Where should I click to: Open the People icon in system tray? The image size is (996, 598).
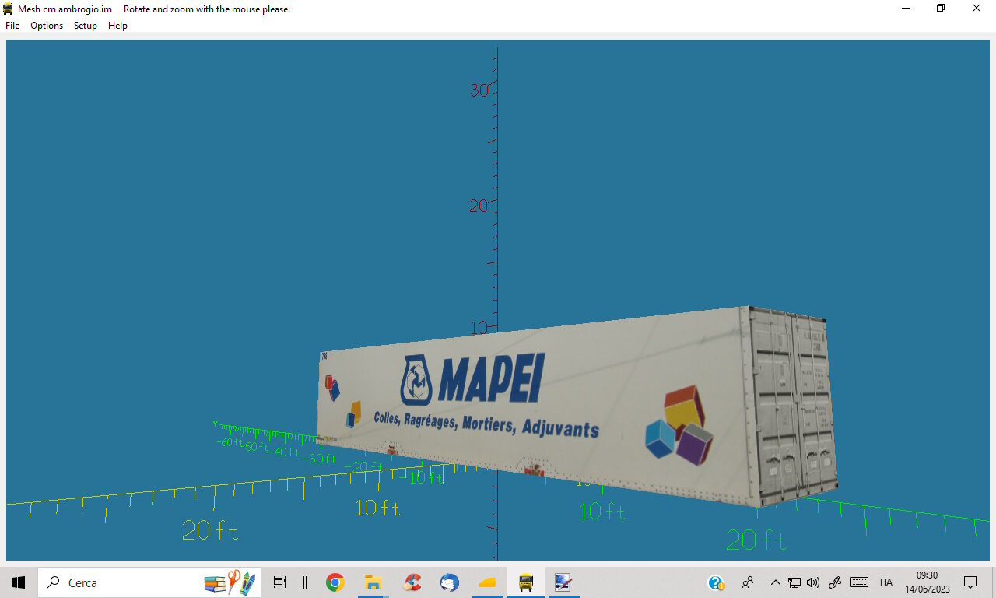coord(748,582)
